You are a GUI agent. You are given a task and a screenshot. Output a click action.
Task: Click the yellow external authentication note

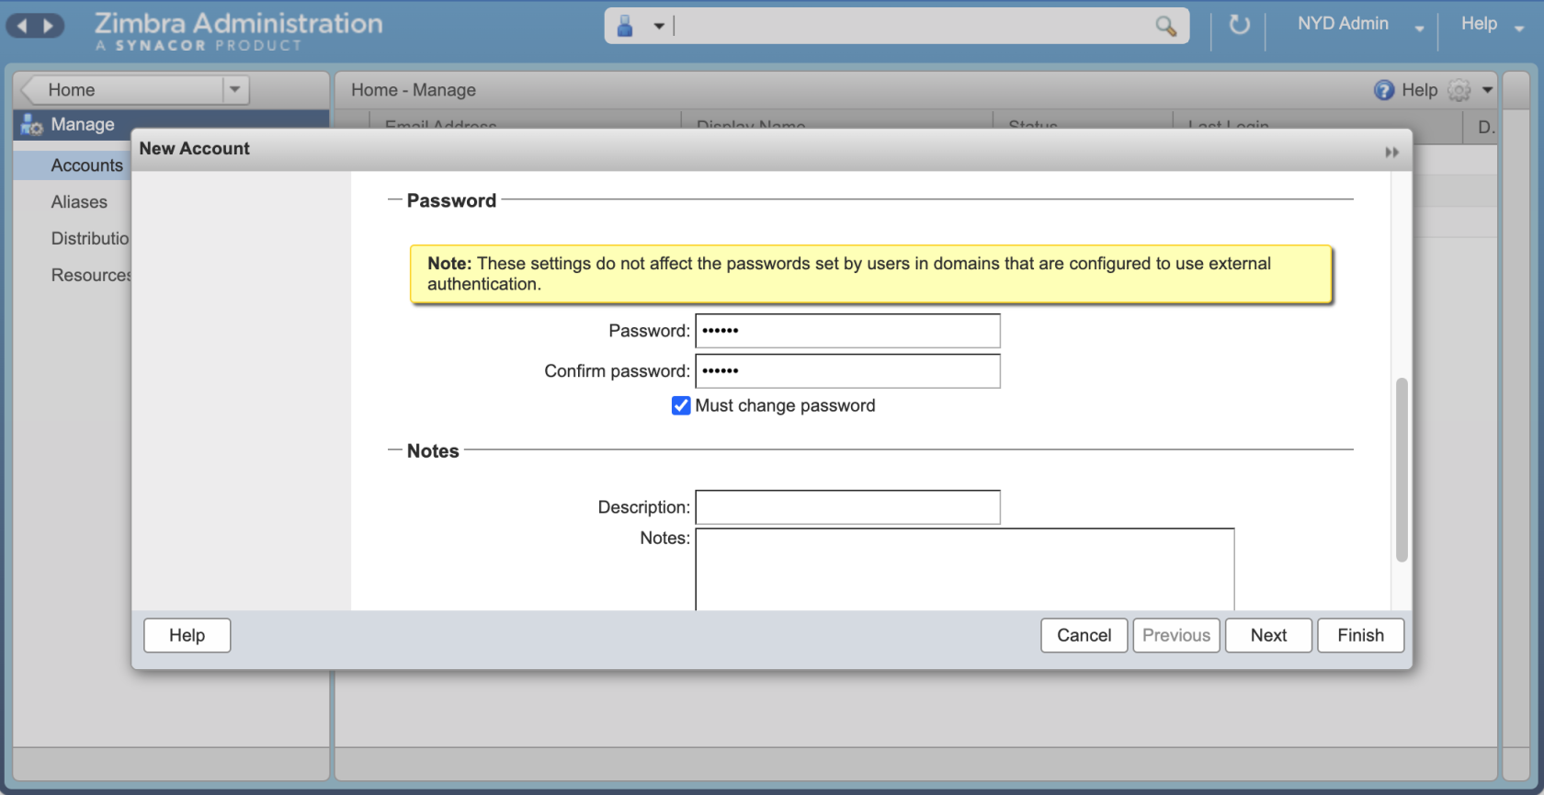870,274
